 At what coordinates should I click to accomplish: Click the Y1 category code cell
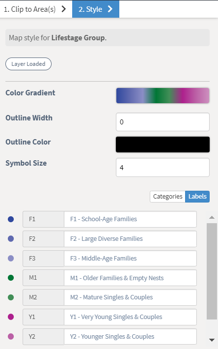coord(43,317)
